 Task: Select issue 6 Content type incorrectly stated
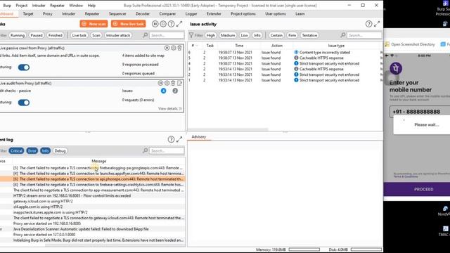pyautogui.click(x=285, y=53)
